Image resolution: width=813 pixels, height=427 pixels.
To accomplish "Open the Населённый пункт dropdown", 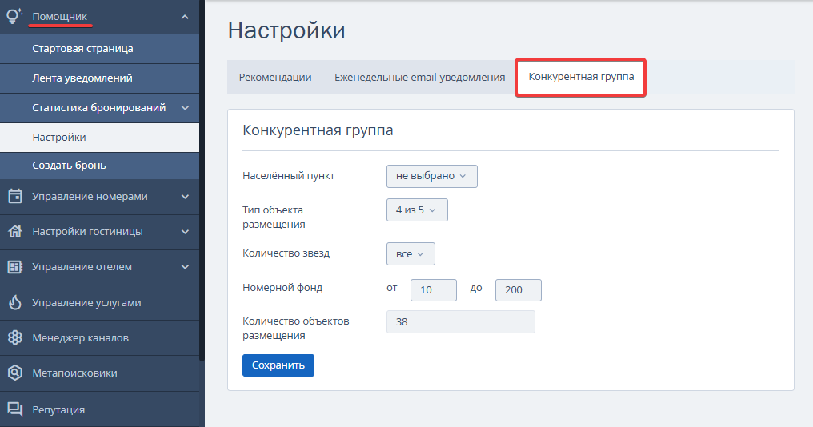I will pos(432,176).
